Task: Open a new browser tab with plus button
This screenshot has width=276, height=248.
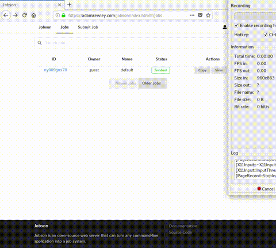Action: coord(69,5)
